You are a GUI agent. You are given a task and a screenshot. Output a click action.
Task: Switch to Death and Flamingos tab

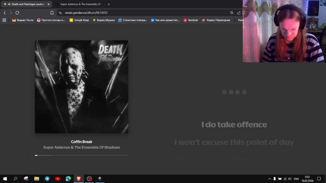pos(26,4)
